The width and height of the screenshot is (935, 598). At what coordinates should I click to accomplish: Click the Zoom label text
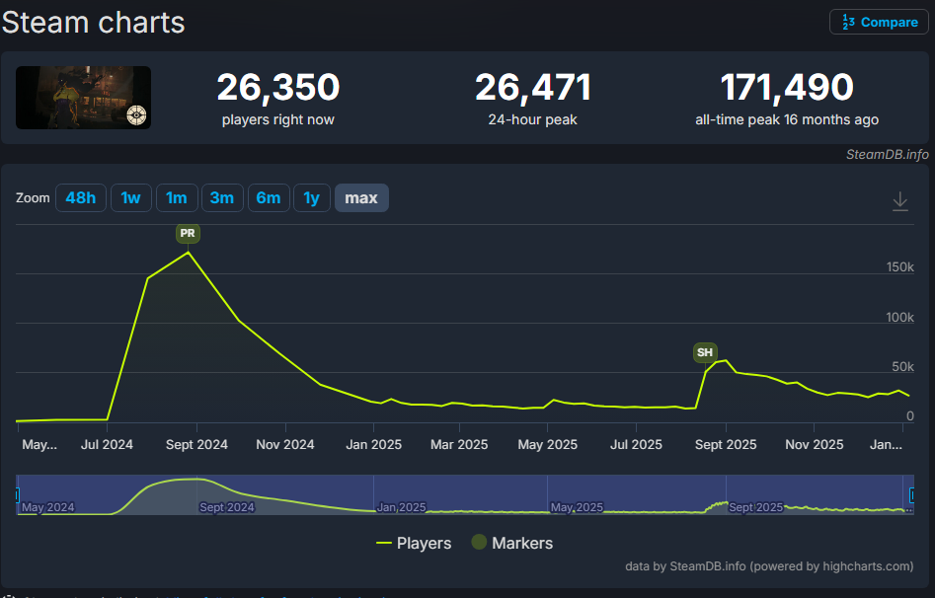(x=33, y=198)
